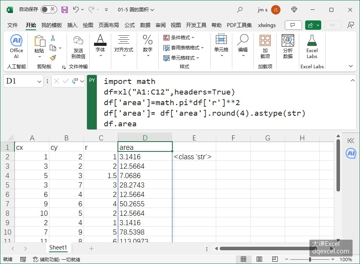The width and height of the screenshot is (360, 264).
Task: Open clipboard pane launcher
Action: click(x=64, y=67)
